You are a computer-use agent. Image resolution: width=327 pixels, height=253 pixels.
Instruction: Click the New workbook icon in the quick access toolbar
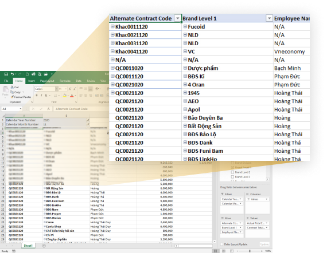coord(27,74)
